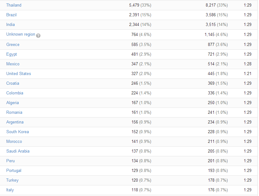Select the India row link
Screen dimensions: 259x196
coord(10,25)
